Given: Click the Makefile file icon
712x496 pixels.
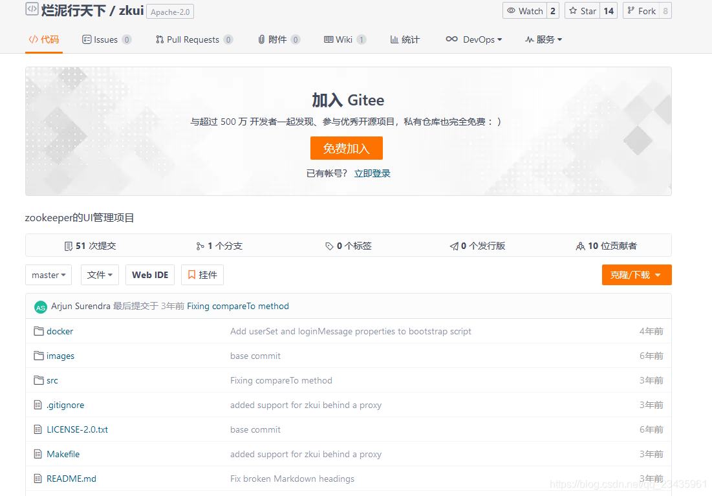Looking at the screenshot, I should pos(38,454).
